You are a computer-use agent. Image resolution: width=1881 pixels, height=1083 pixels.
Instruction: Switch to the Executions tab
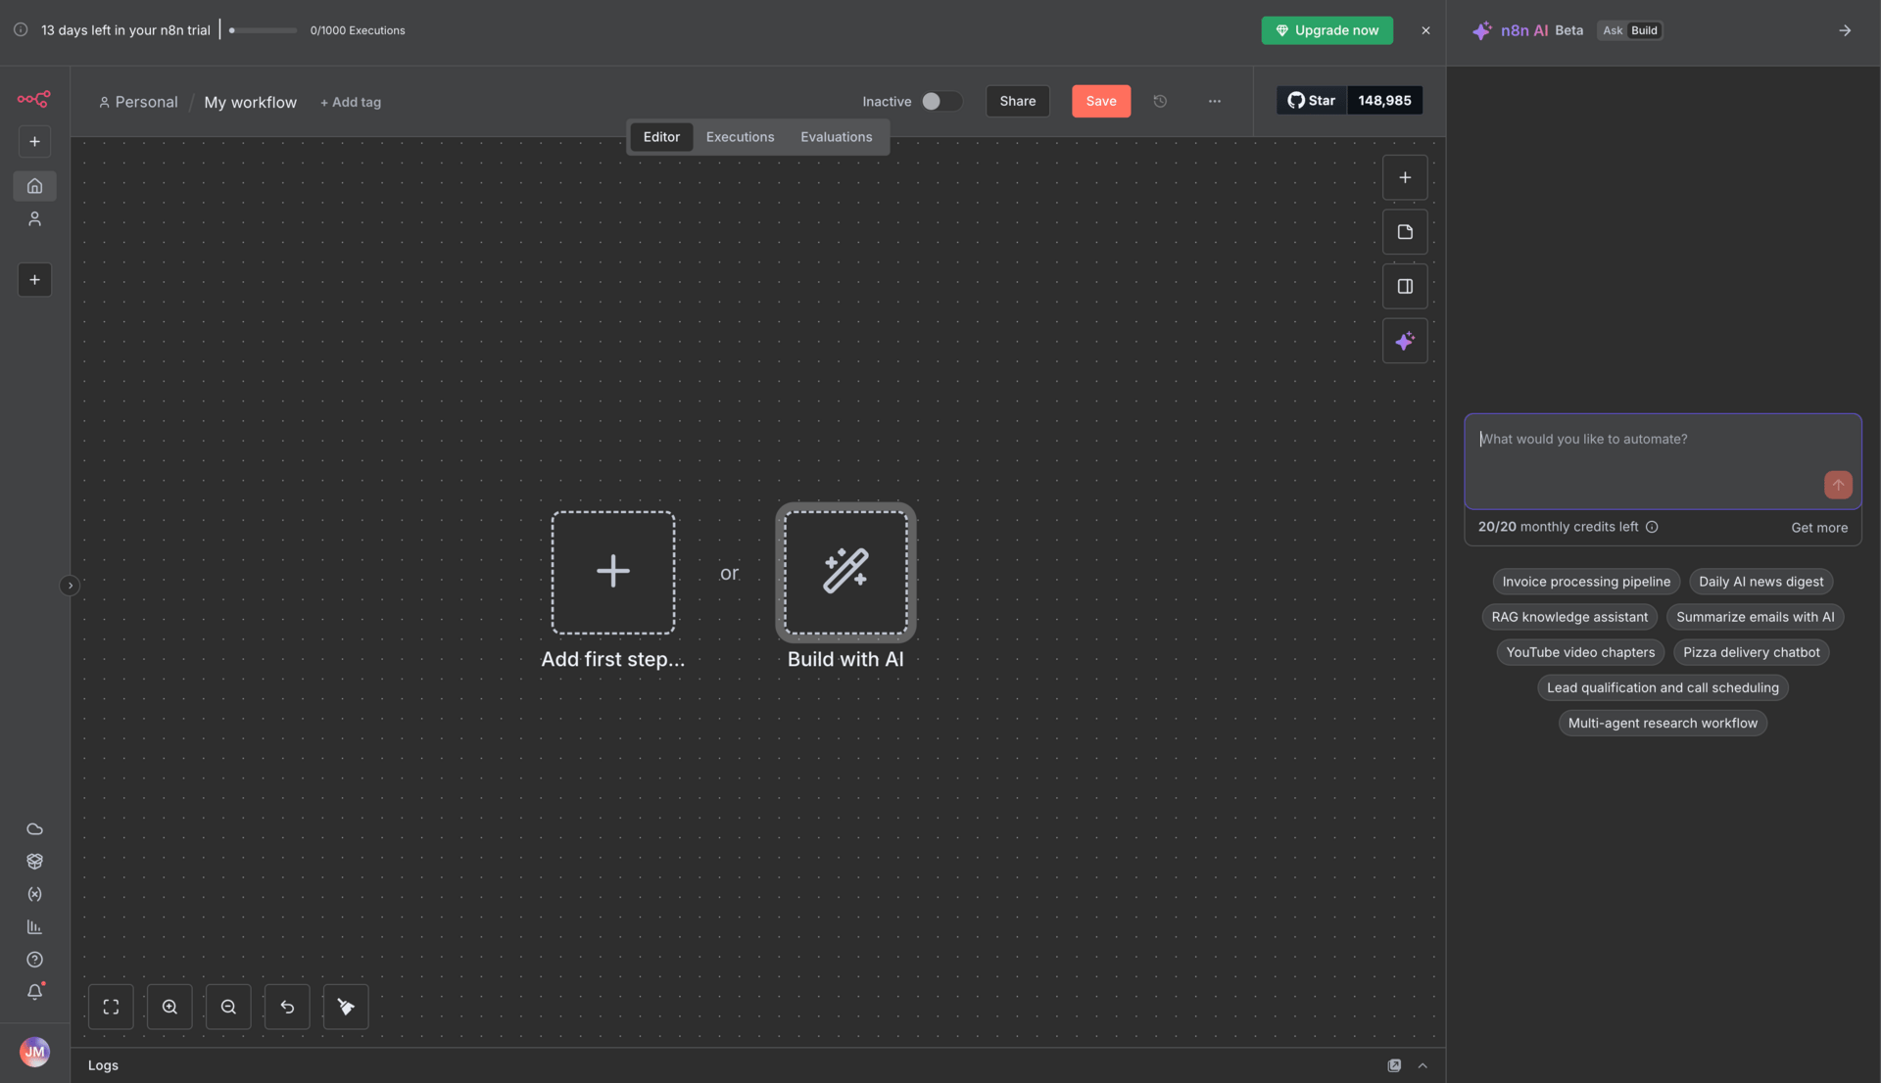click(740, 137)
